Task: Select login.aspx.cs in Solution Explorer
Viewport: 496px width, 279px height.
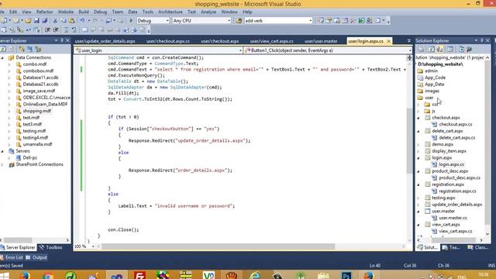Action: tap(451, 164)
